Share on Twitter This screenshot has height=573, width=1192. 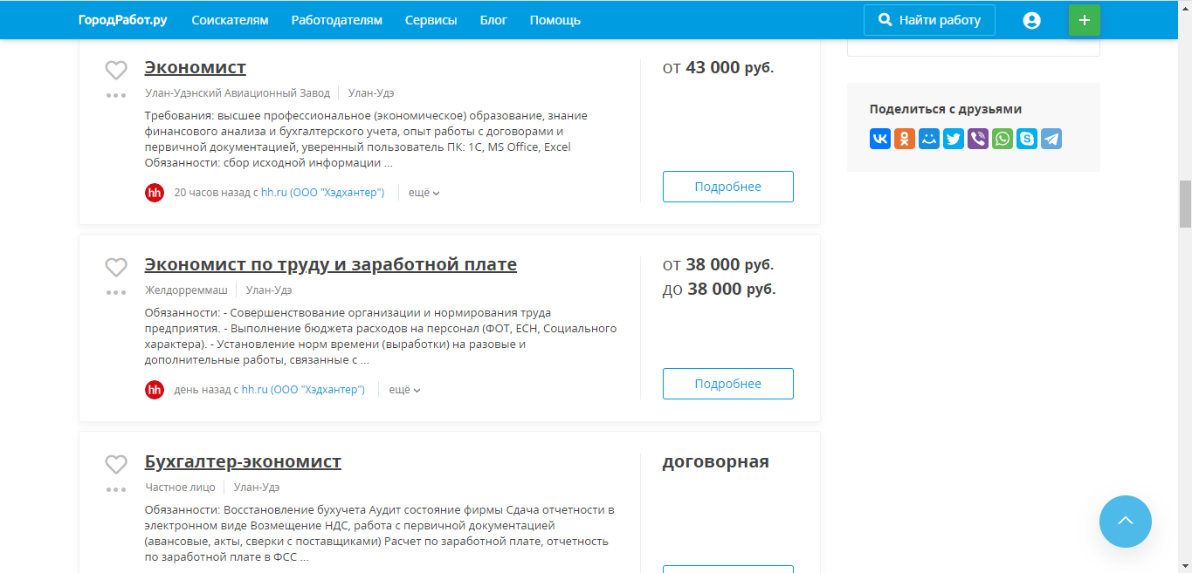pos(954,139)
